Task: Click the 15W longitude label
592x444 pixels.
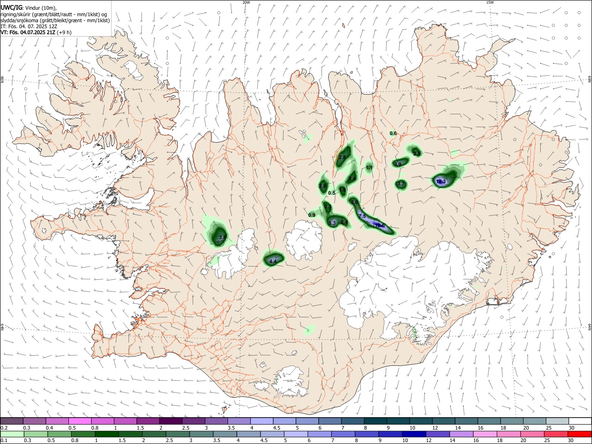Action: (490, 2)
